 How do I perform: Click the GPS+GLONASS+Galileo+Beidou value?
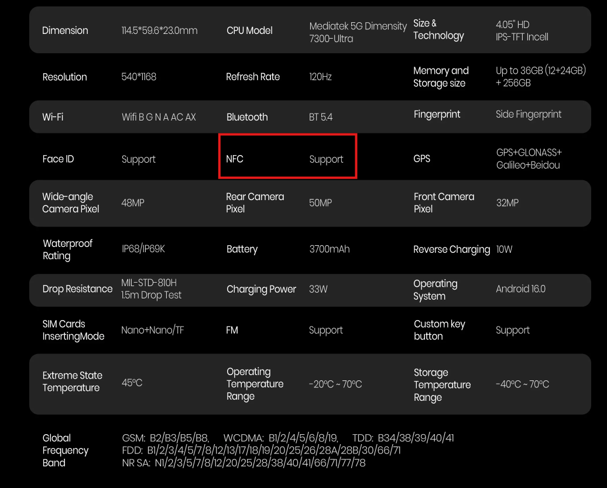529,159
